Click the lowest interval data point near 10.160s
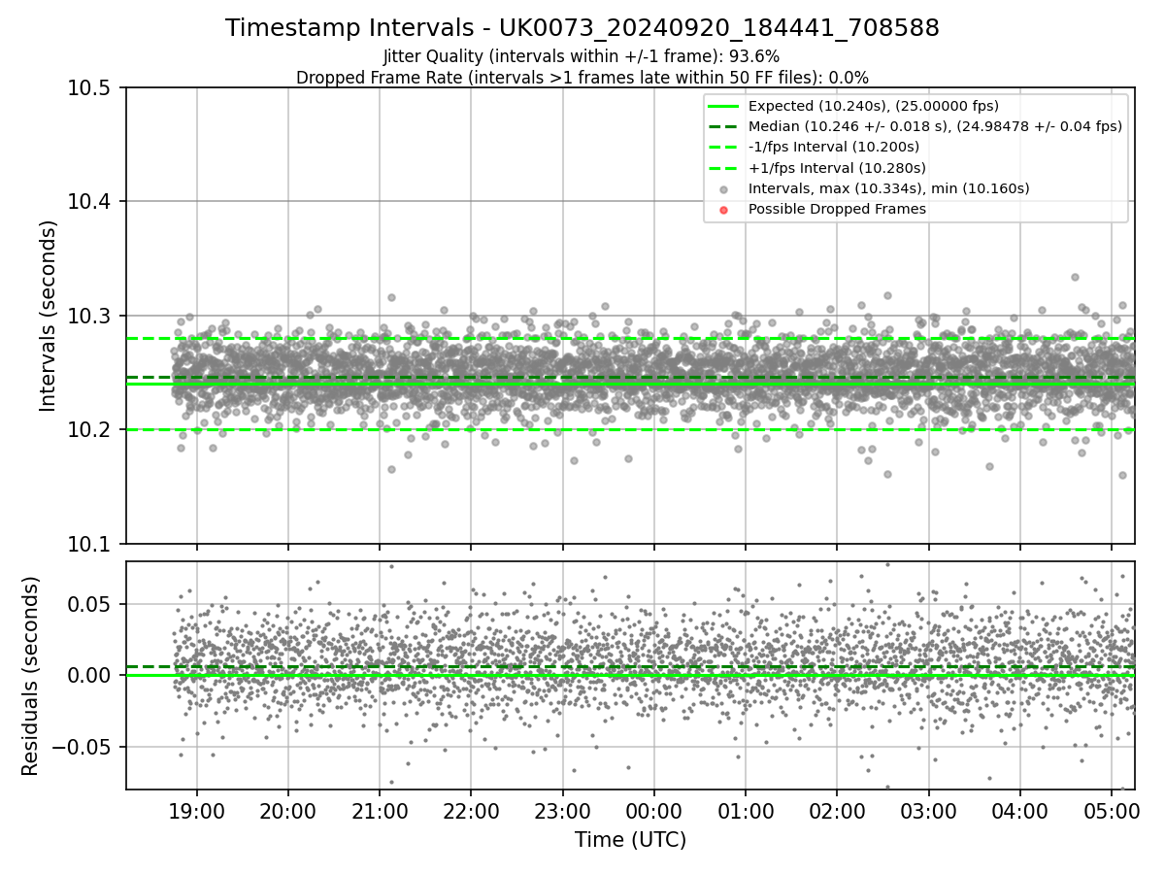1165x874 pixels. (1122, 475)
